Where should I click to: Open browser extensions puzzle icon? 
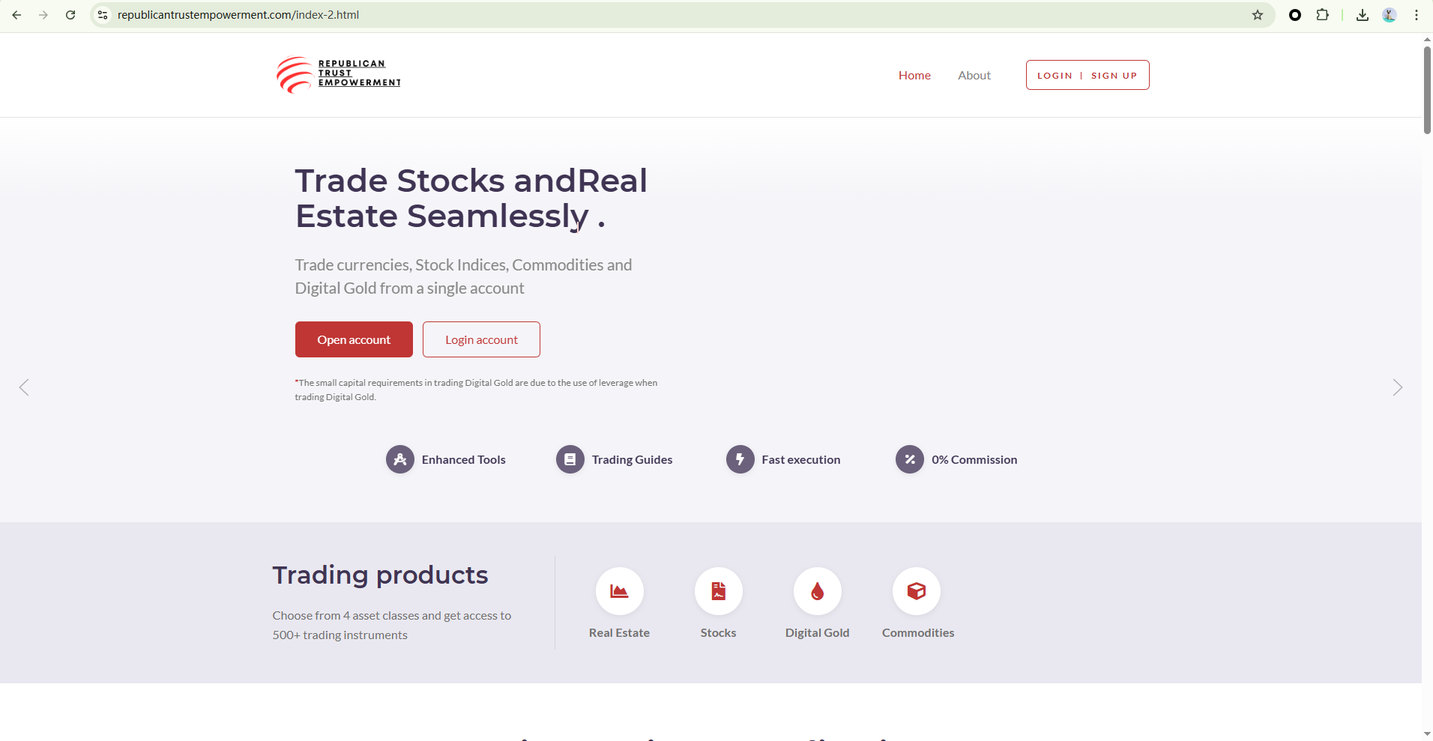1323,15
